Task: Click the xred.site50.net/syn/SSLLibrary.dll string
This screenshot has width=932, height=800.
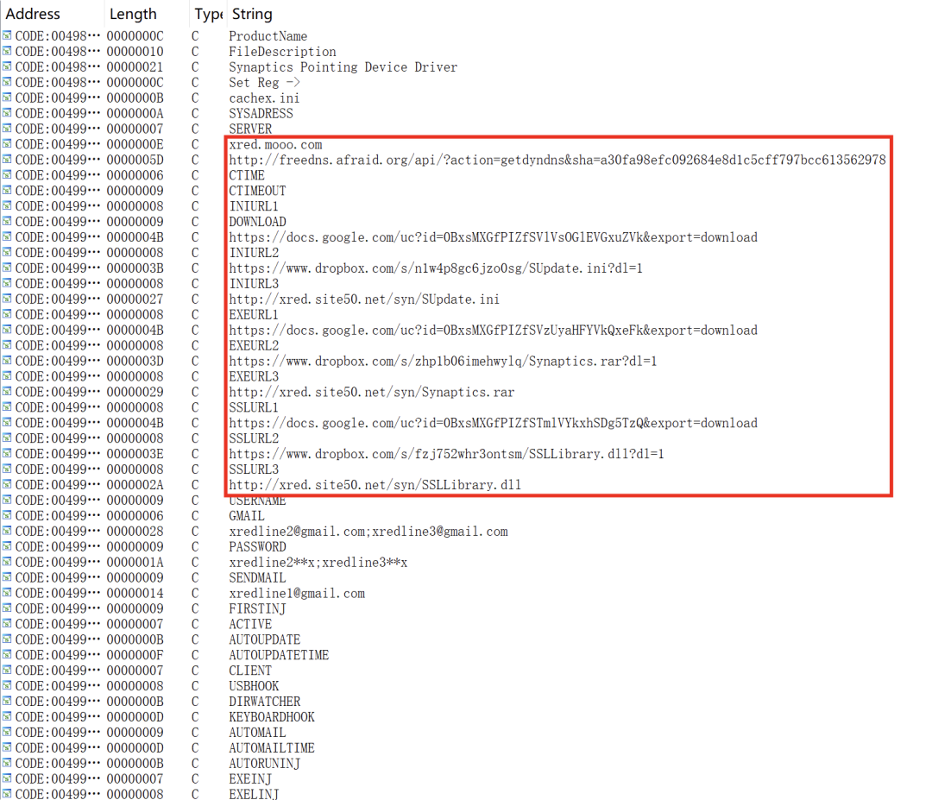Action: (375, 484)
